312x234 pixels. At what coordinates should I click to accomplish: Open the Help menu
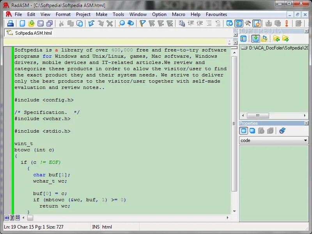pos(195,14)
